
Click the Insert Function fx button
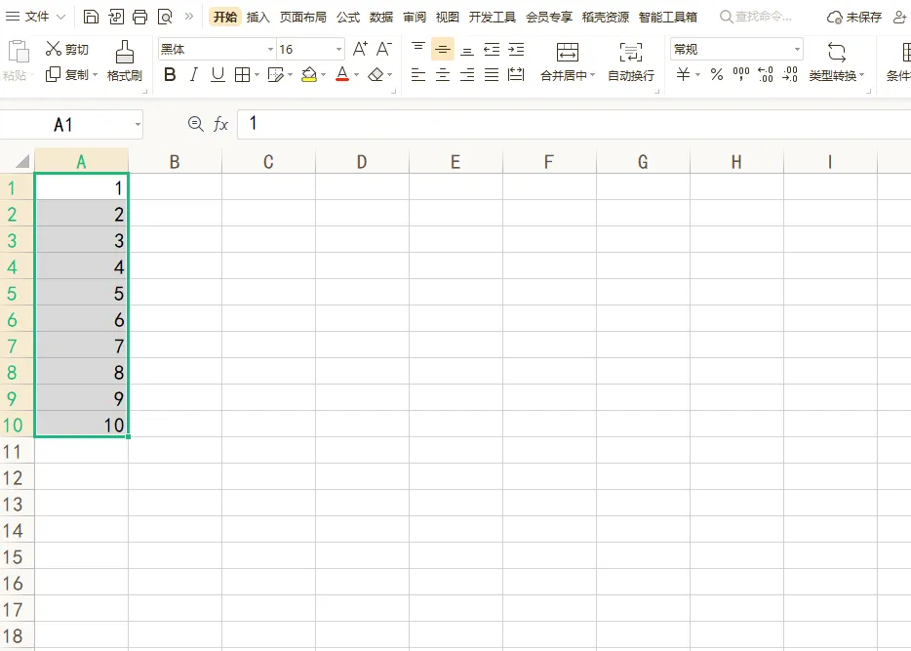click(220, 124)
